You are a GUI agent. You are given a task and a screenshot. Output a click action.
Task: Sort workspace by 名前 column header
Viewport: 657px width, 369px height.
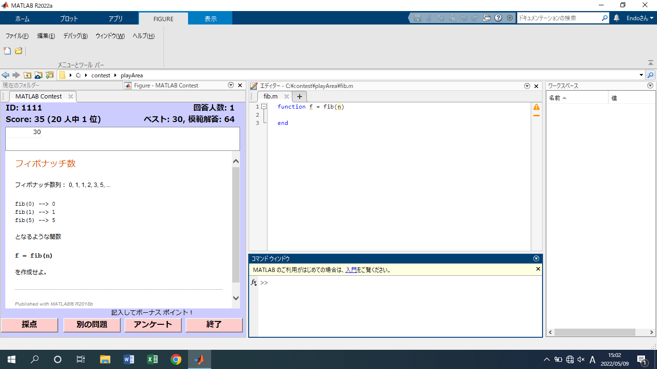(x=577, y=98)
